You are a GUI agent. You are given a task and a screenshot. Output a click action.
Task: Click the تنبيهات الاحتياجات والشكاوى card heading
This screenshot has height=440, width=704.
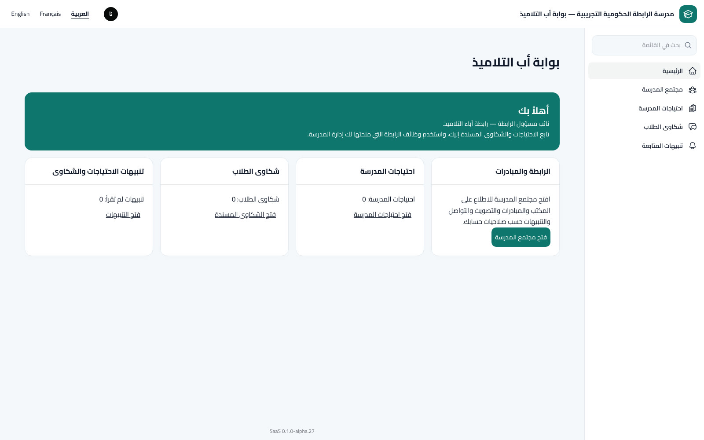(x=98, y=171)
